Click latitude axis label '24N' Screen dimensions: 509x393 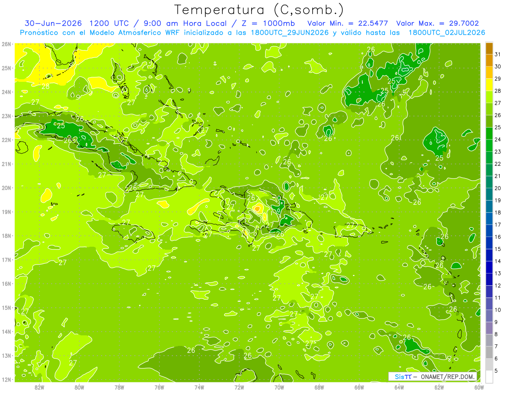coord(7,92)
